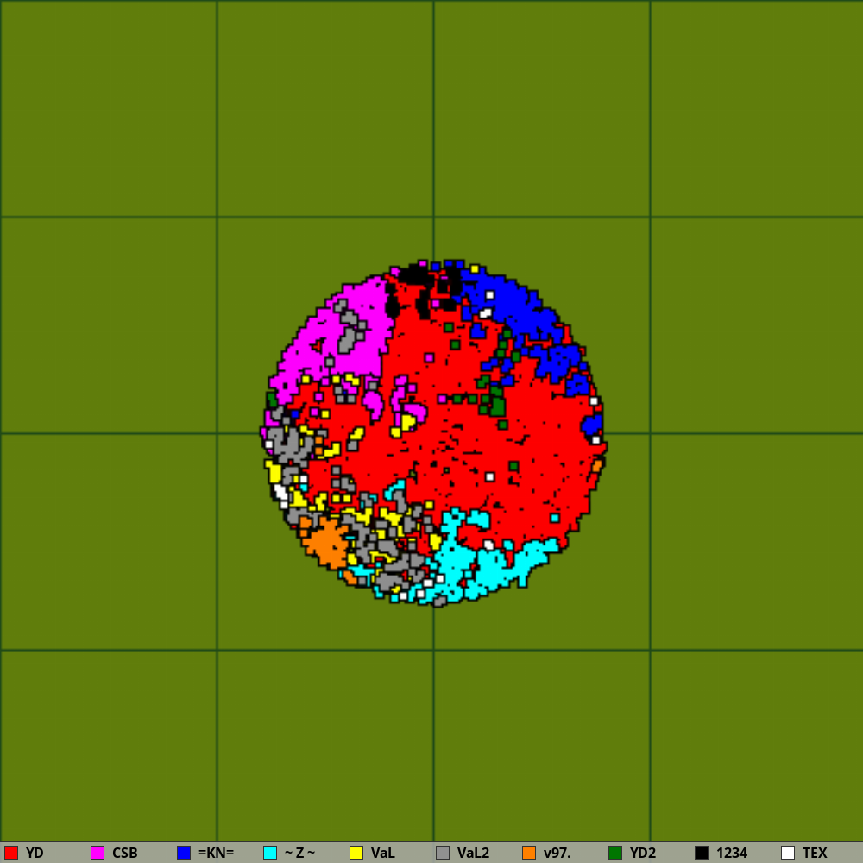Image resolution: width=863 pixels, height=863 pixels.
Task: Click the orange v97. legend swatch
Action: [529, 853]
